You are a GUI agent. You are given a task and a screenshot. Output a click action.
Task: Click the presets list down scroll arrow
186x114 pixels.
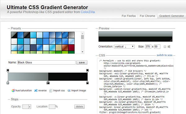(x=82, y=52)
